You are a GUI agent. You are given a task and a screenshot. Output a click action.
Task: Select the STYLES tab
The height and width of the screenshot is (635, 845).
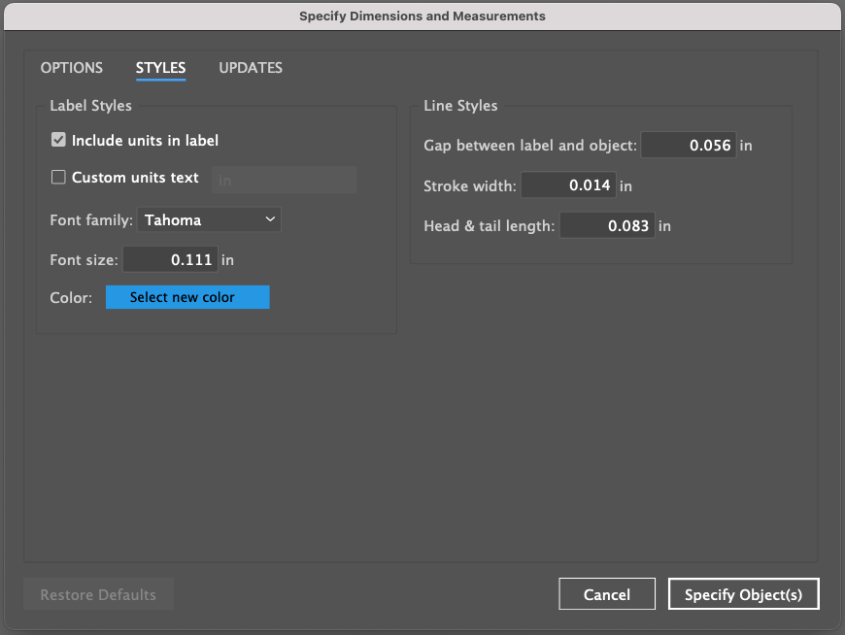tap(160, 68)
